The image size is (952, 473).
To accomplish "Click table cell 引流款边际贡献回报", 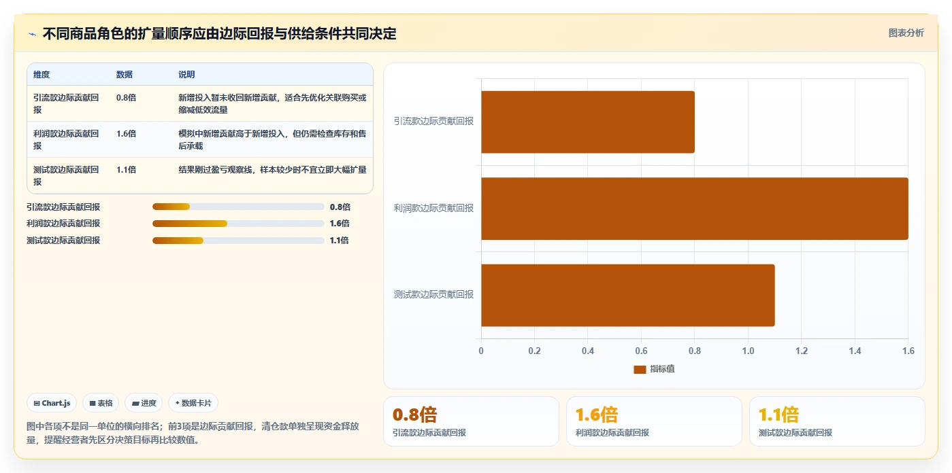I will tap(66, 103).
